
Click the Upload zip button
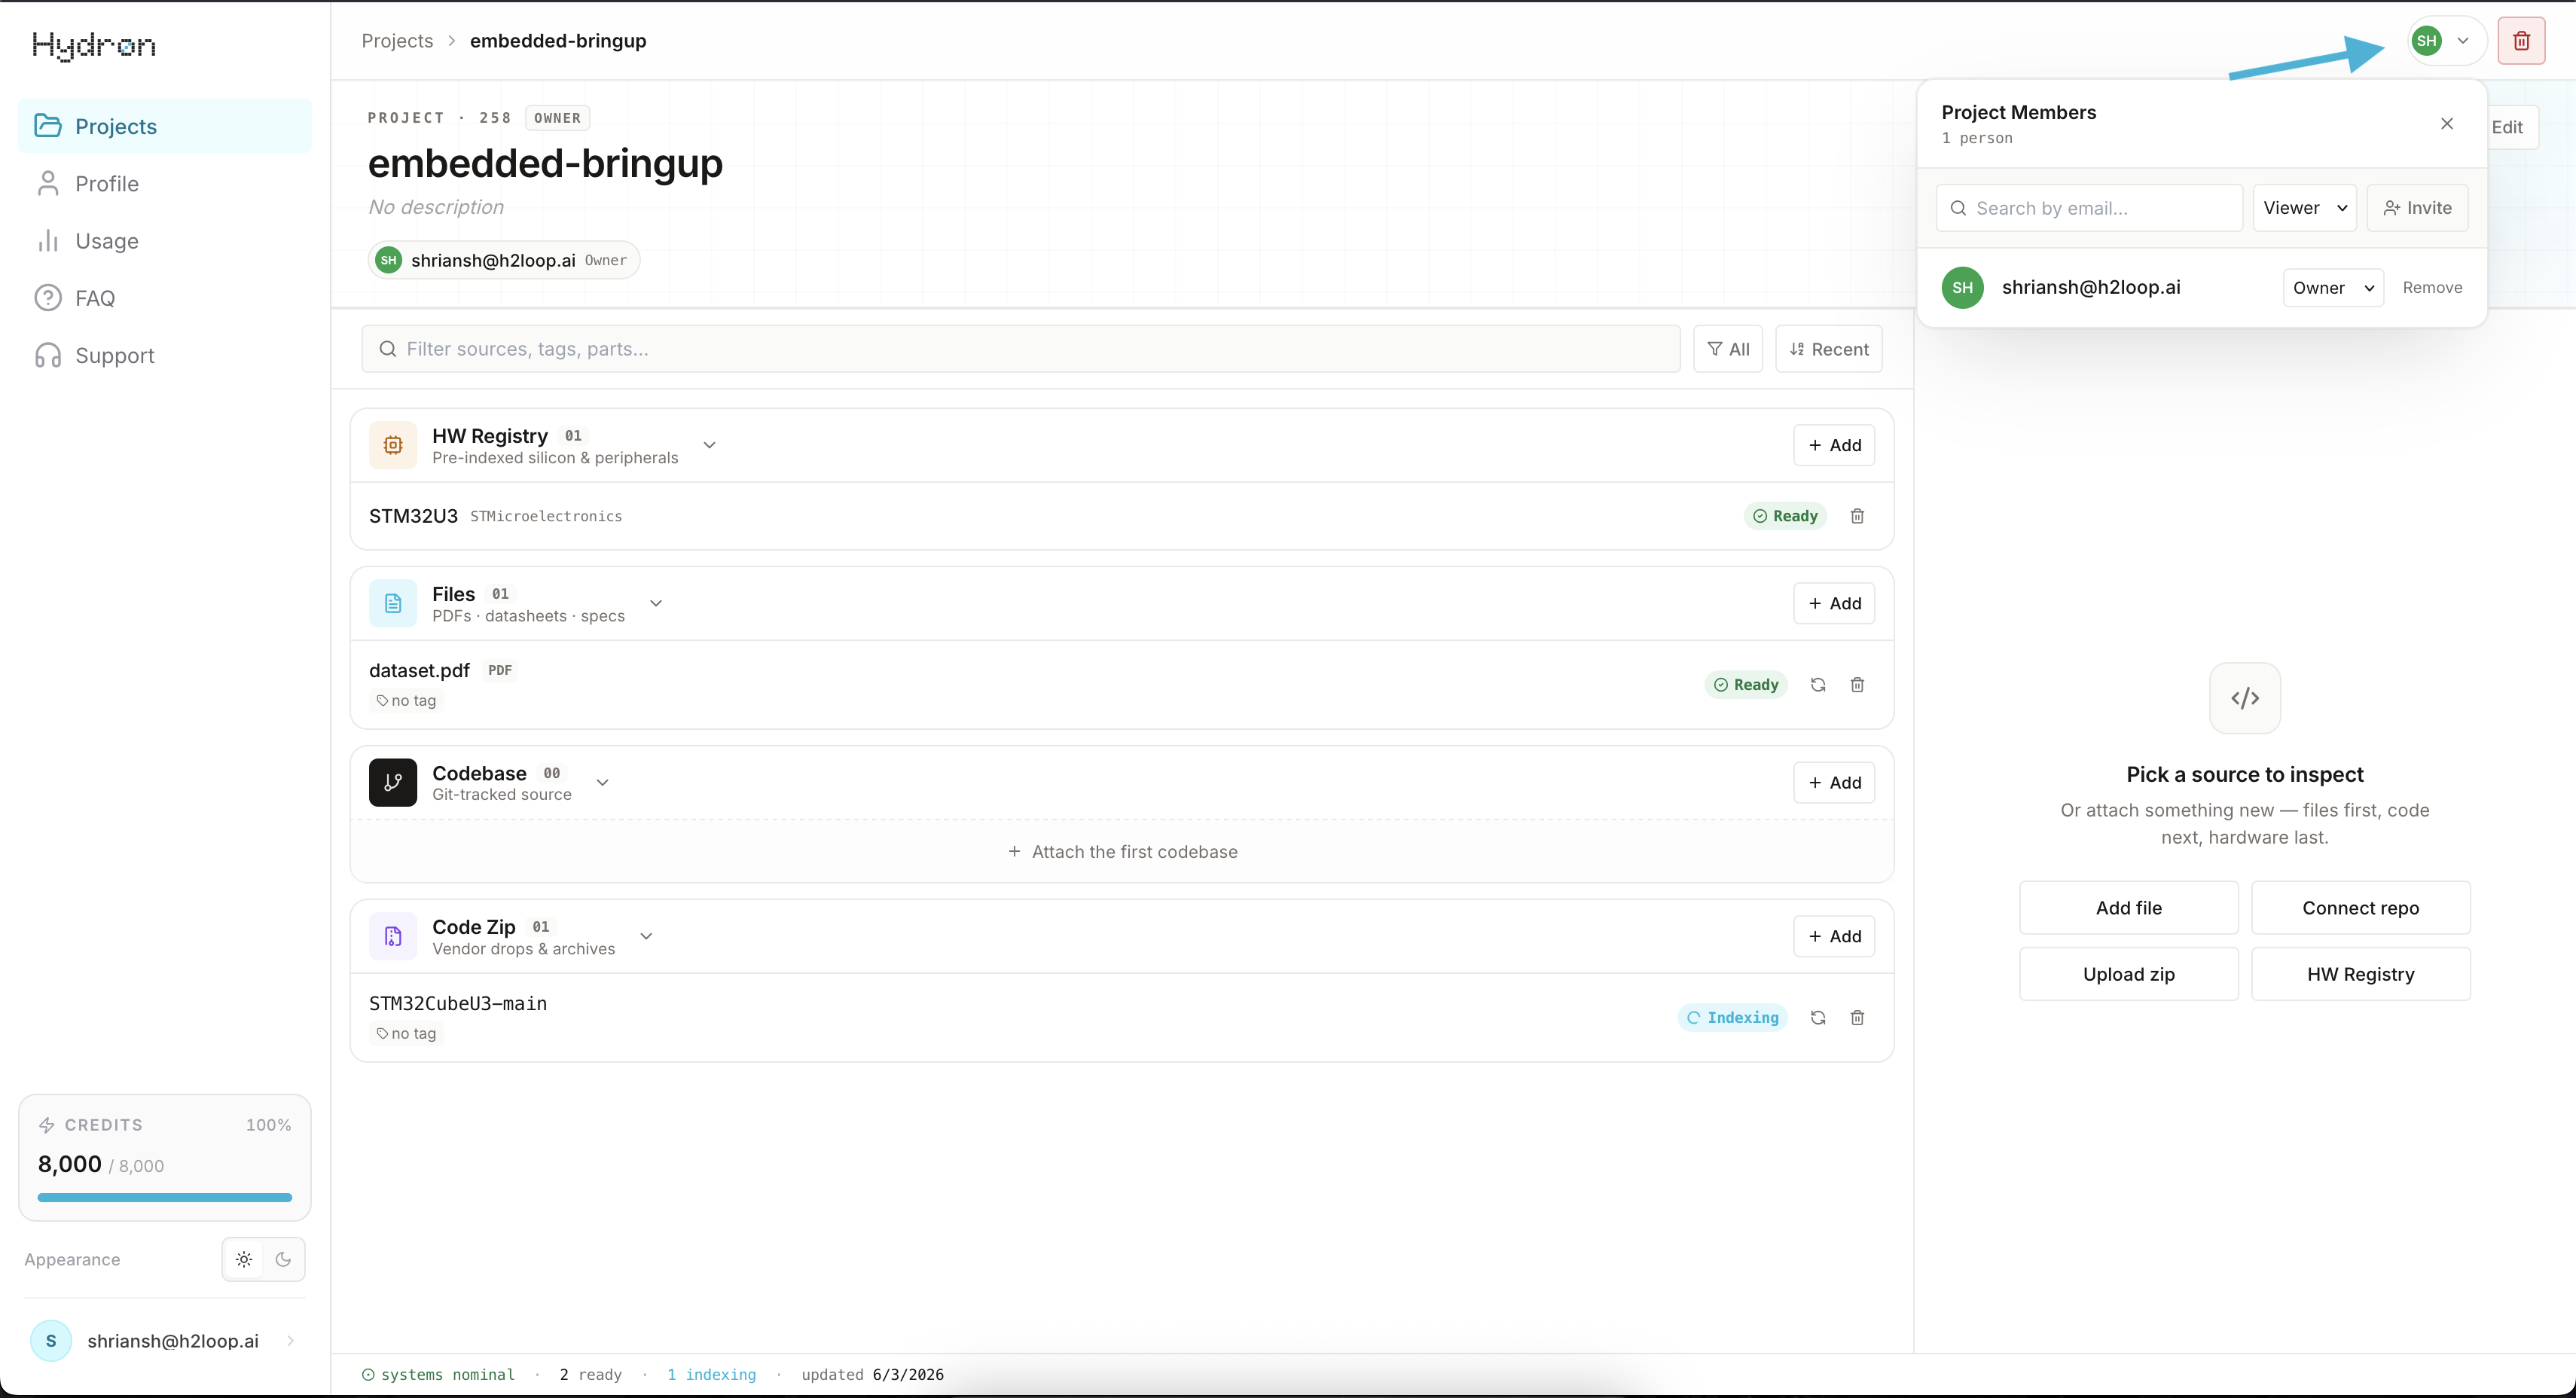2128,974
